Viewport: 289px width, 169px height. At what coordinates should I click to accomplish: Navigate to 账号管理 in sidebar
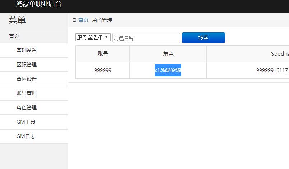(27, 93)
